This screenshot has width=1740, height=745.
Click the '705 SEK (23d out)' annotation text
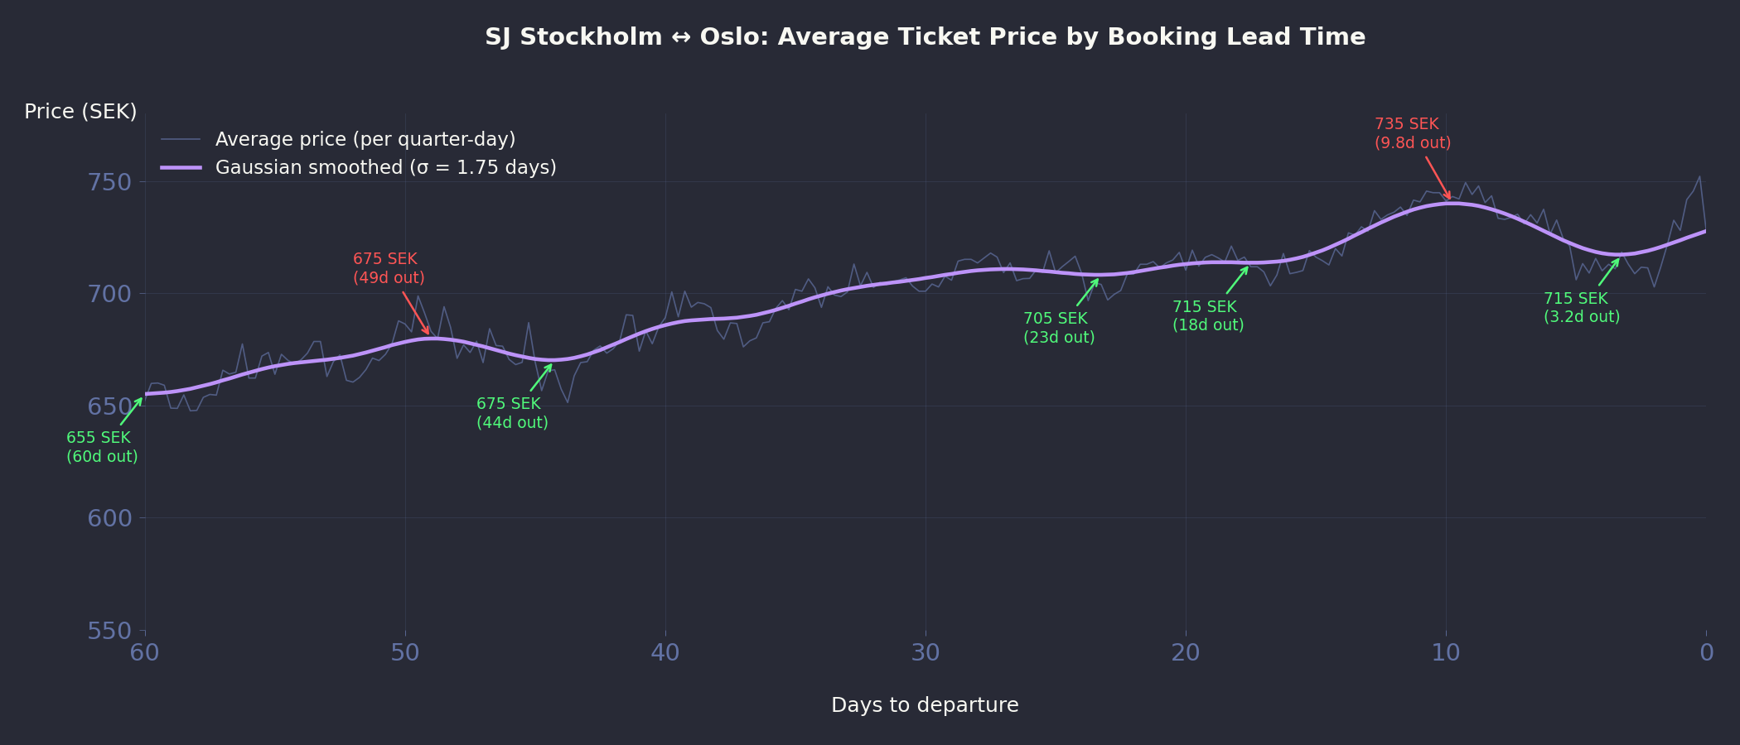(1059, 328)
